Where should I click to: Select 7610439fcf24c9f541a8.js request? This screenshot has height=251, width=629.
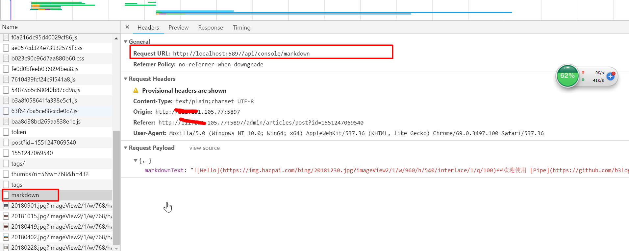click(56, 80)
